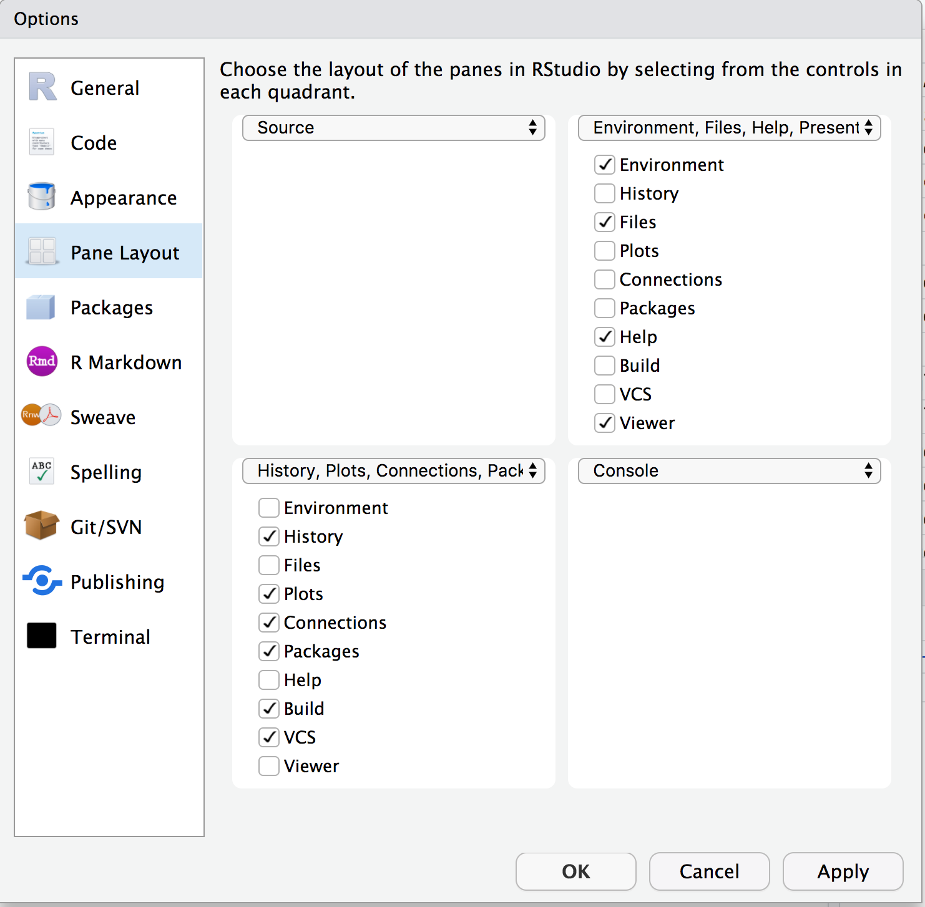Select the General options icon
The width and height of the screenshot is (925, 907).
tap(41, 87)
